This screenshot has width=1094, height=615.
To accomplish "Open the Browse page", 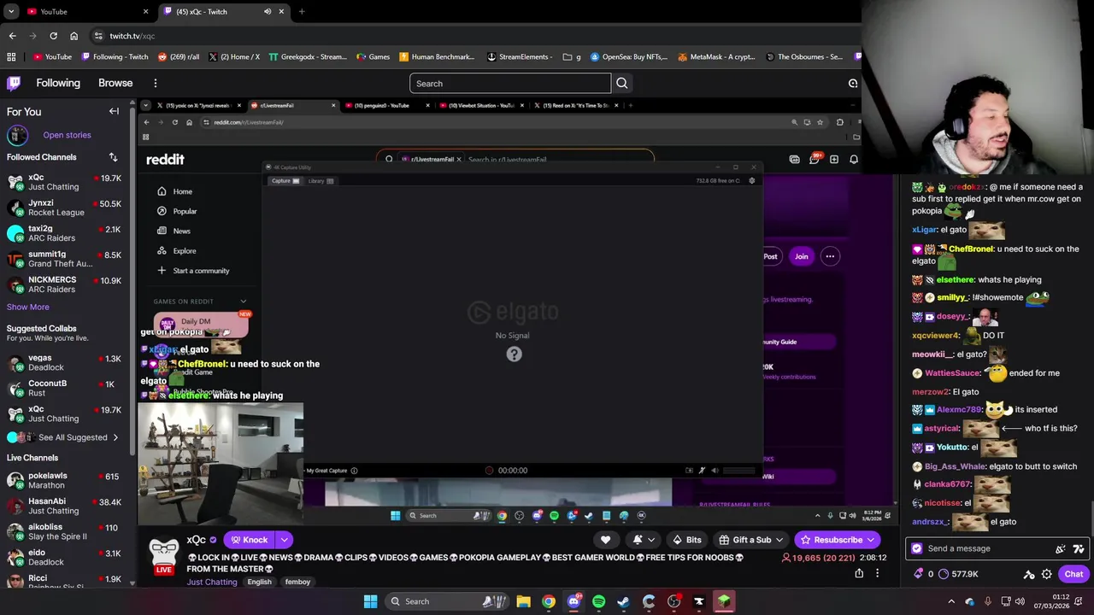I will point(115,83).
